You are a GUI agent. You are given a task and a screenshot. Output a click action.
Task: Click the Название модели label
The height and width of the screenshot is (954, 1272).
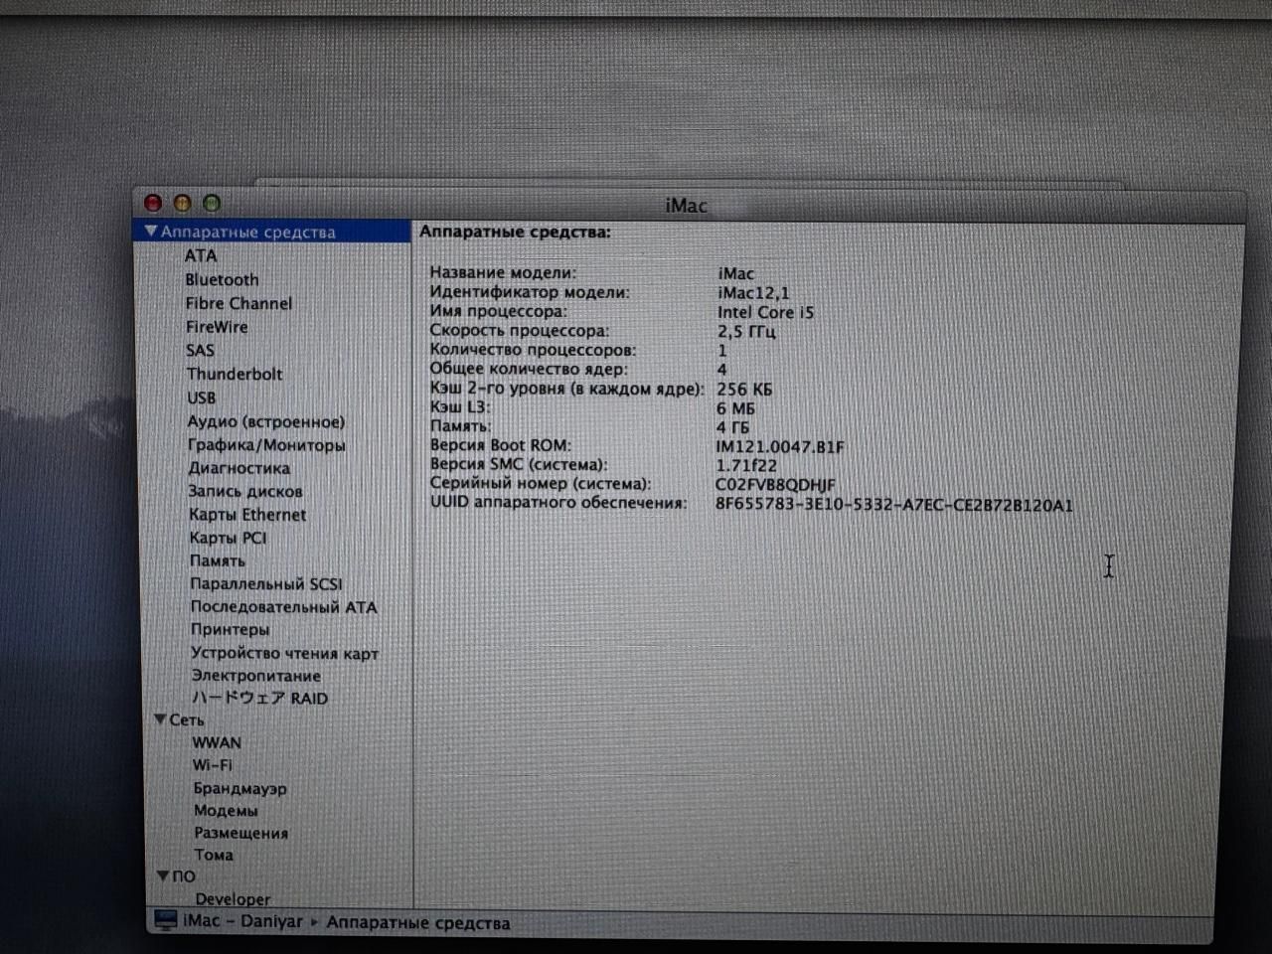[x=503, y=272]
